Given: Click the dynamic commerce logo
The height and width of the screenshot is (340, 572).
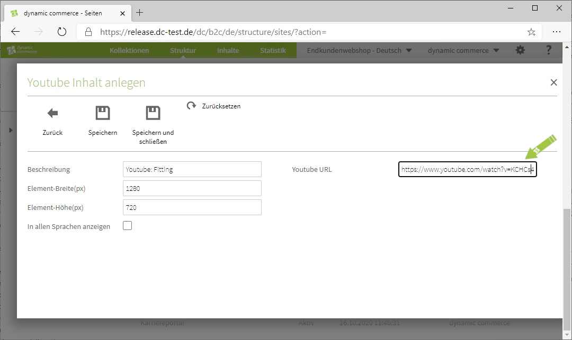Looking at the screenshot, I should (x=22, y=50).
